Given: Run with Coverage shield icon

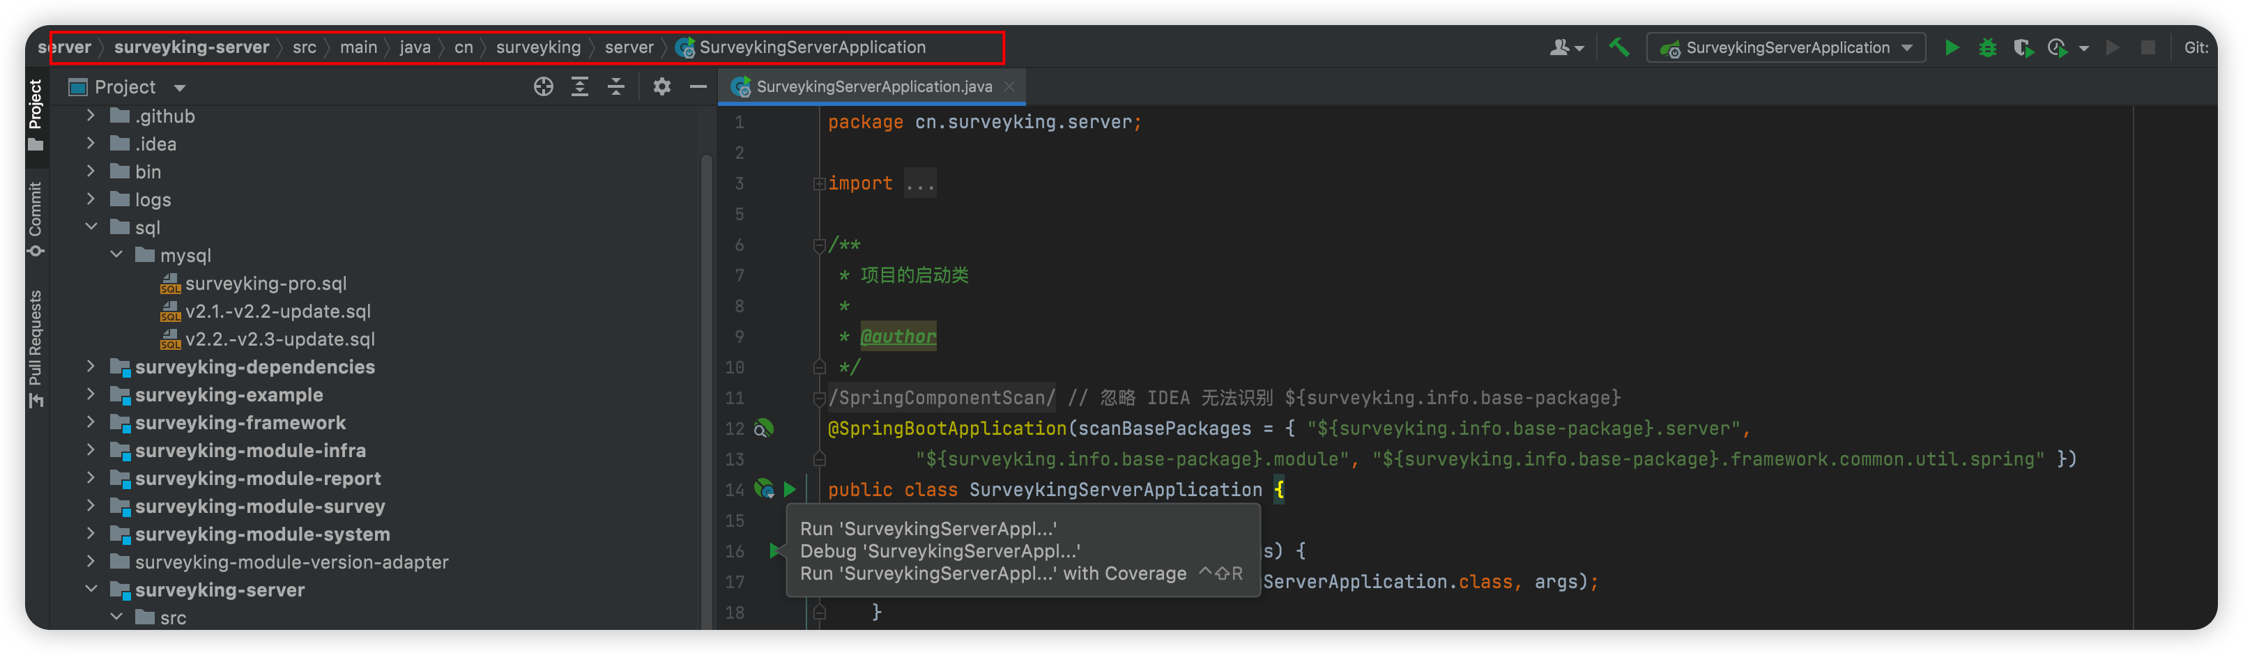Looking at the screenshot, I should tap(2023, 48).
